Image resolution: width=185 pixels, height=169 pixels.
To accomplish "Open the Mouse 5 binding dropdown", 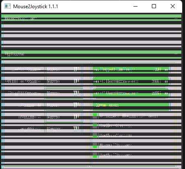I will [x=64, y=117].
